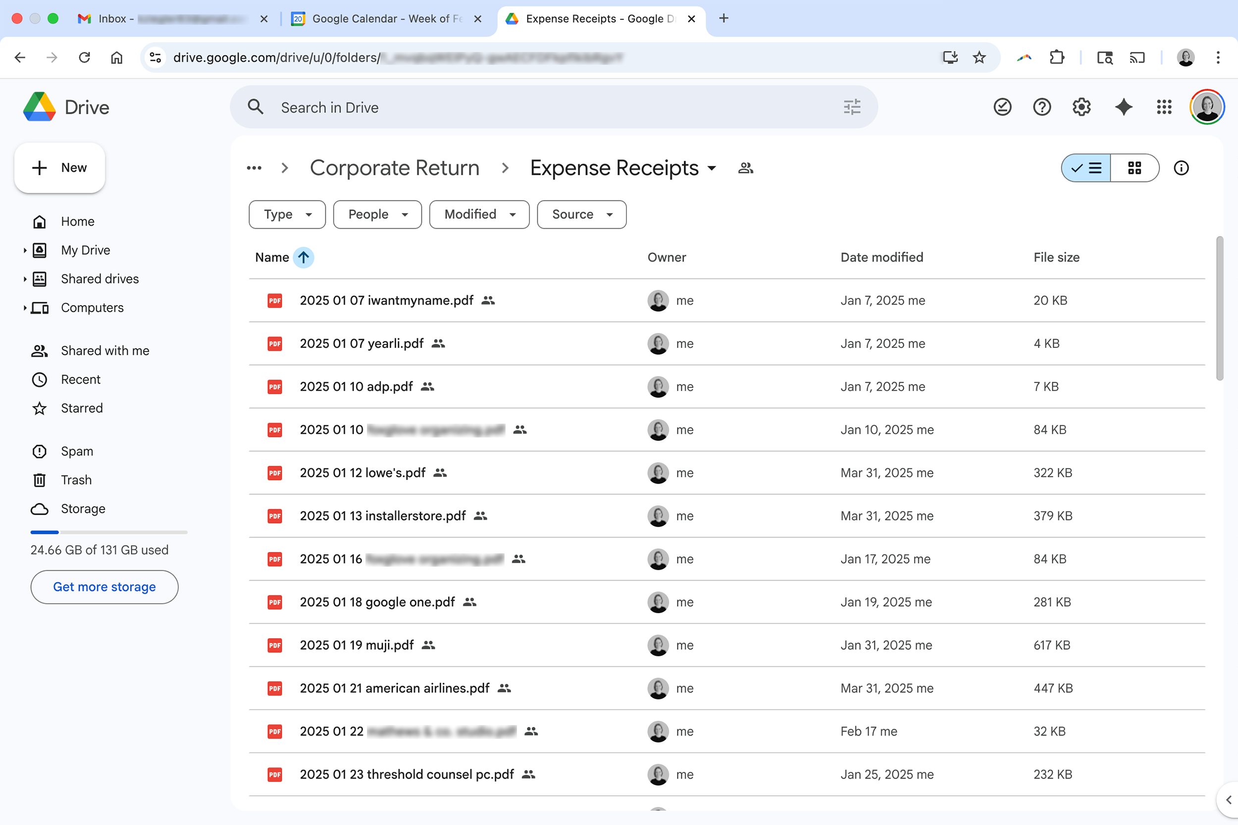Click the storage usage progress bar
The image size is (1238, 825).
(109, 533)
